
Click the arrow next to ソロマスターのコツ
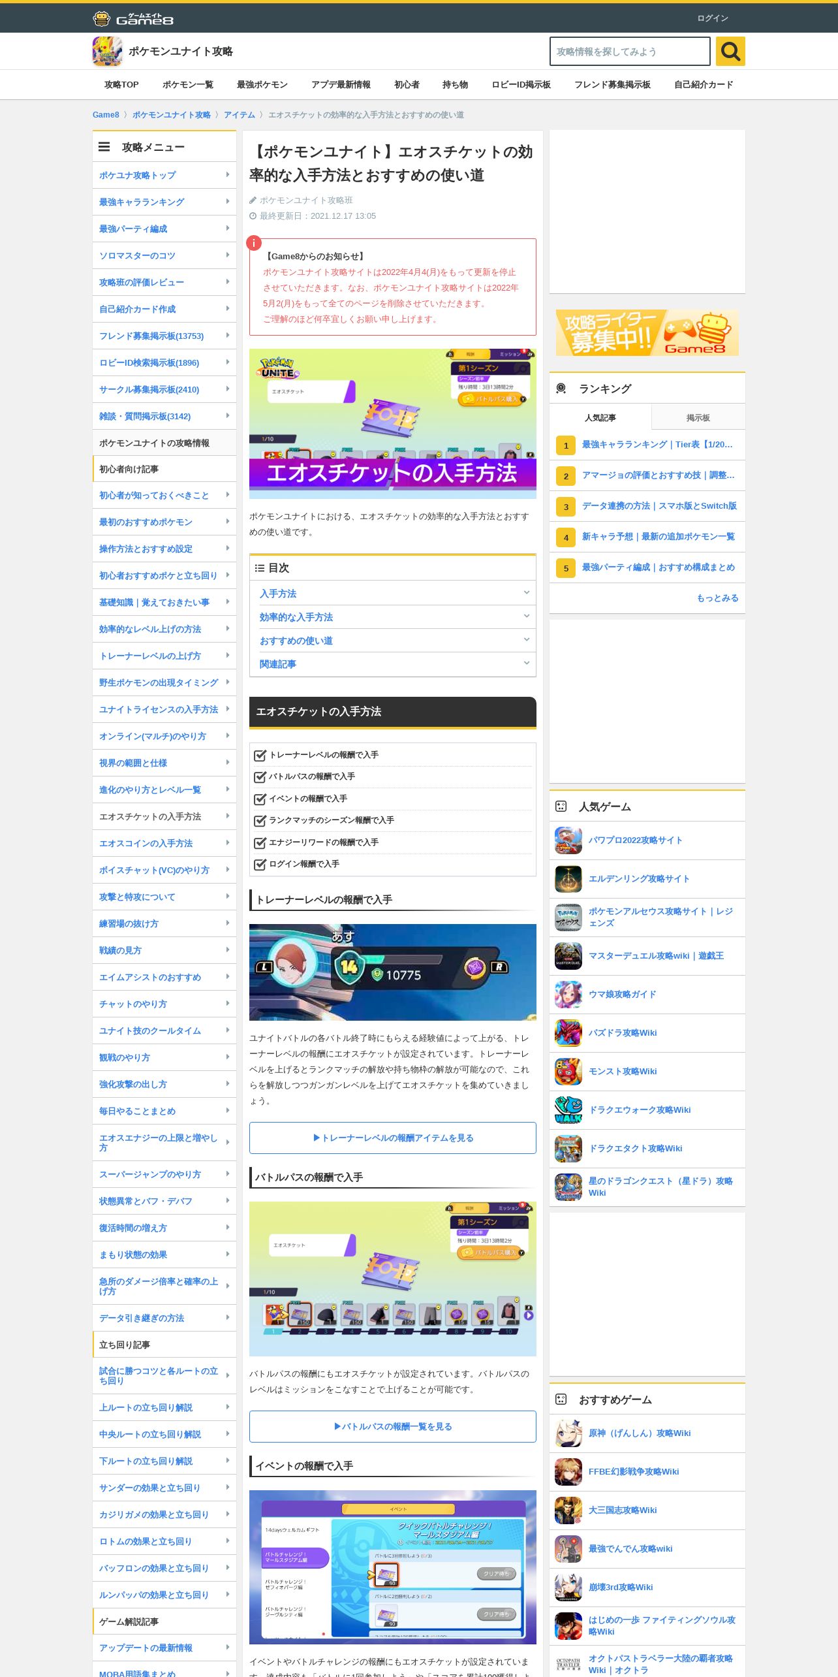tap(227, 255)
